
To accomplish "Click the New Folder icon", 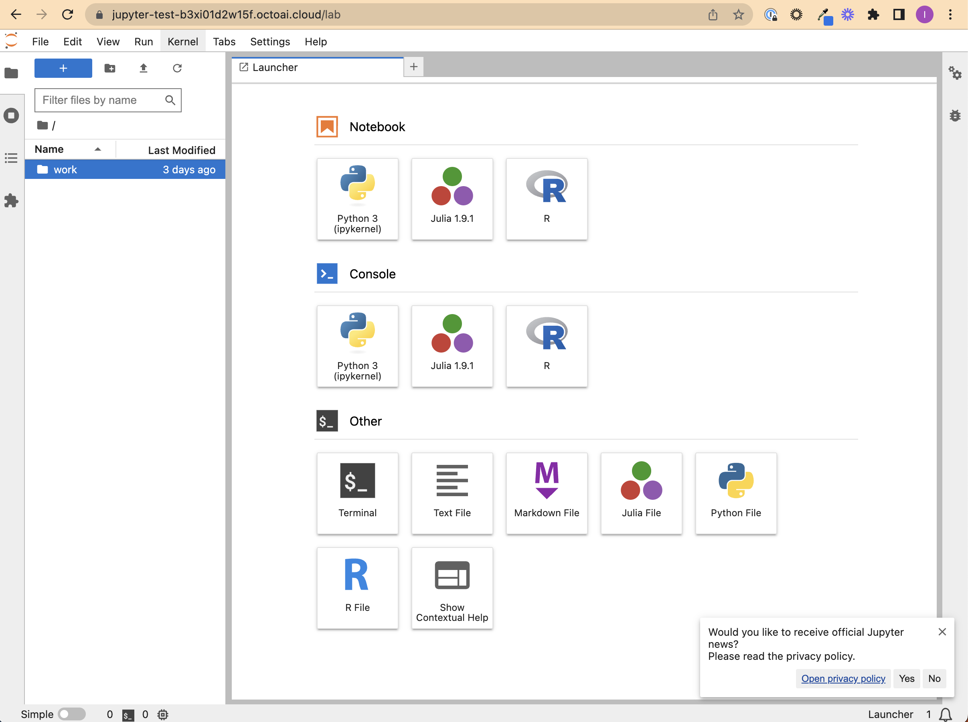I will (109, 68).
